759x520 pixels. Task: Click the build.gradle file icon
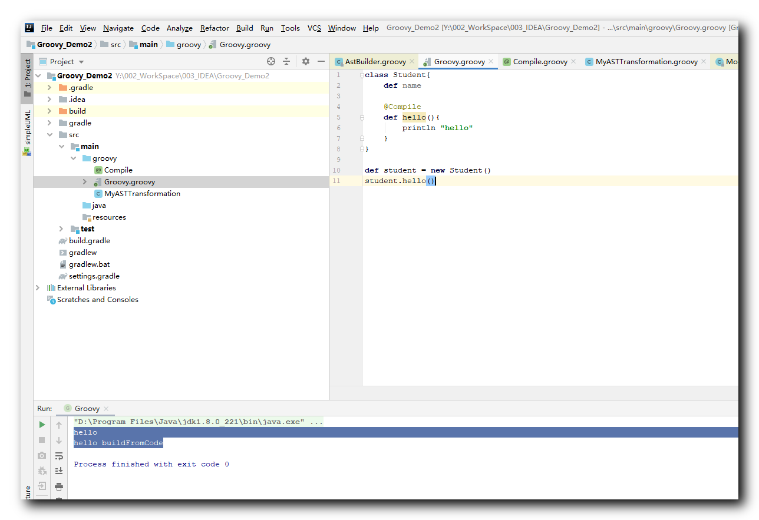pos(63,241)
